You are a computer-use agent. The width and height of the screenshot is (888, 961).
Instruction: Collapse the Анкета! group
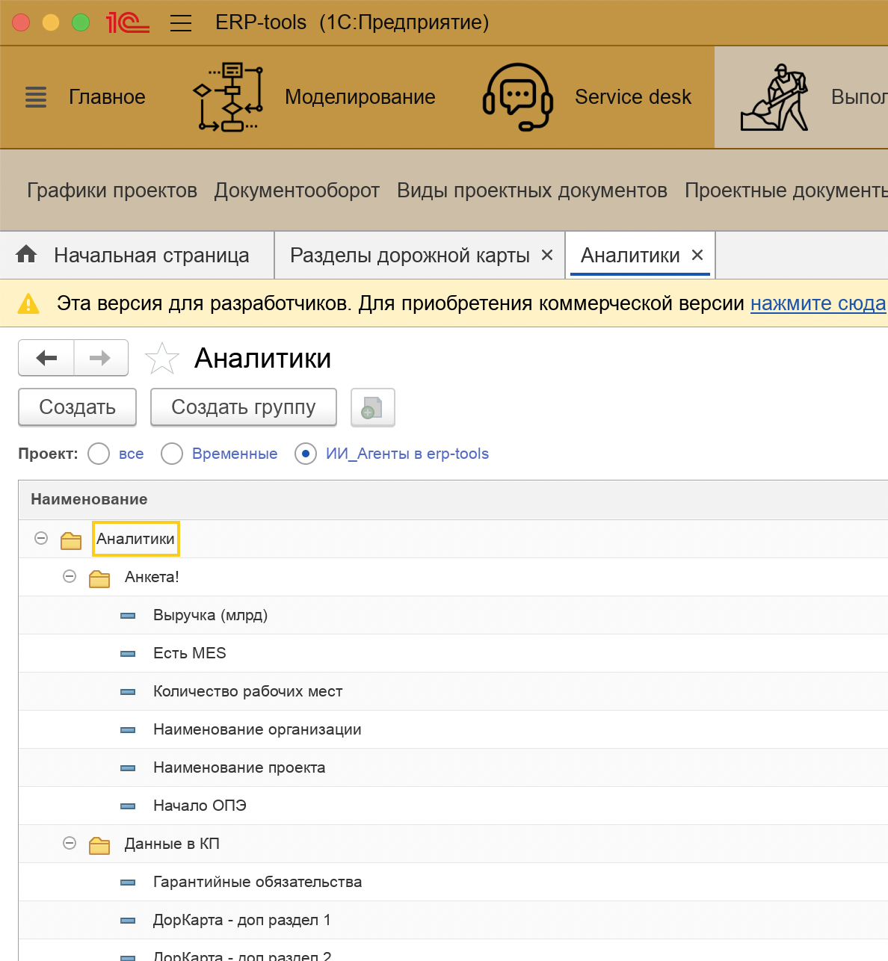click(x=70, y=576)
